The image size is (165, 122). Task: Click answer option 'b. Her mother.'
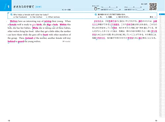point(36,17)
